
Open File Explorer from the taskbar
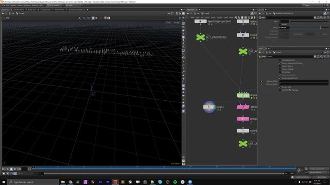point(63,182)
